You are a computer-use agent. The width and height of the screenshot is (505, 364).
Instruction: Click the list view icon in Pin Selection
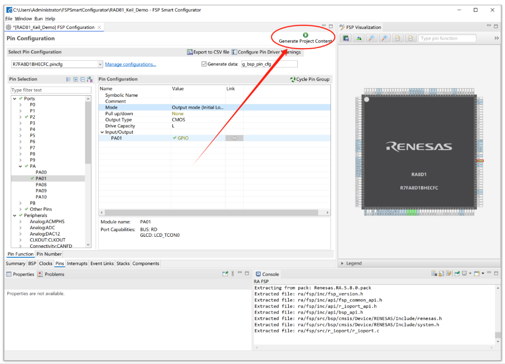click(x=68, y=79)
